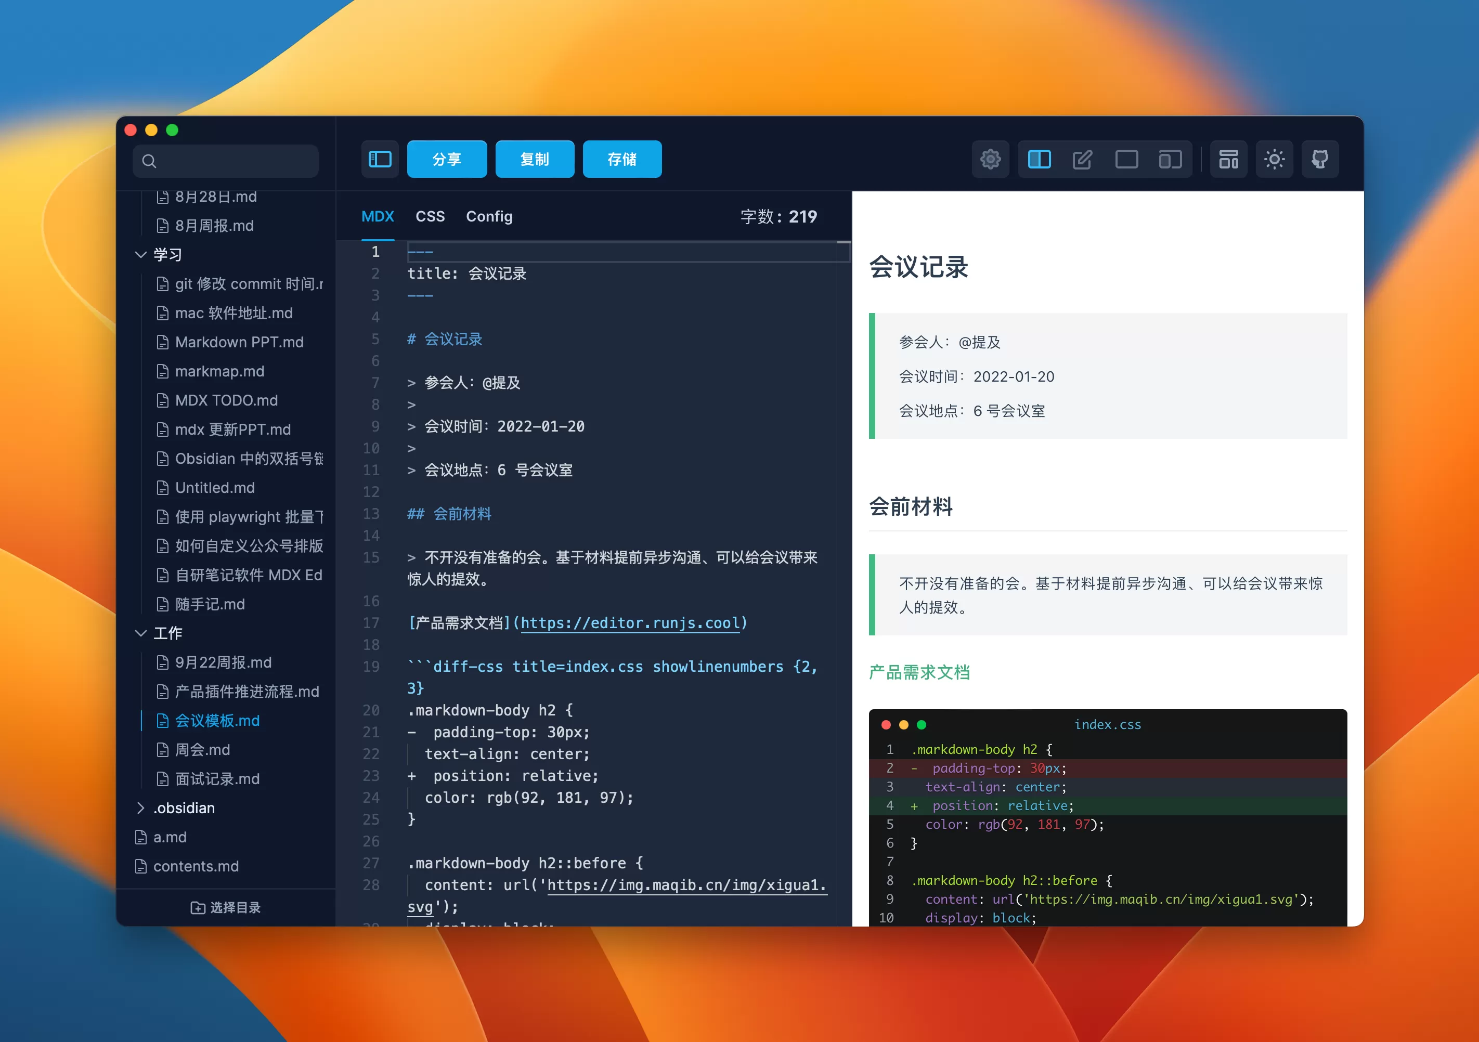Collapse the 工作 folder

tap(141, 633)
